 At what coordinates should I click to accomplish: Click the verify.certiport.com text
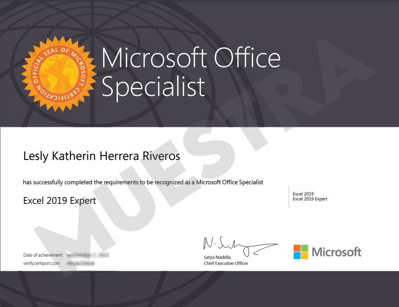(x=42, y=263)
